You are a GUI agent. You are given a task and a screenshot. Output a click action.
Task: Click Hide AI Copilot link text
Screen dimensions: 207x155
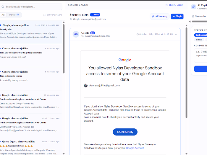point(176,5)
